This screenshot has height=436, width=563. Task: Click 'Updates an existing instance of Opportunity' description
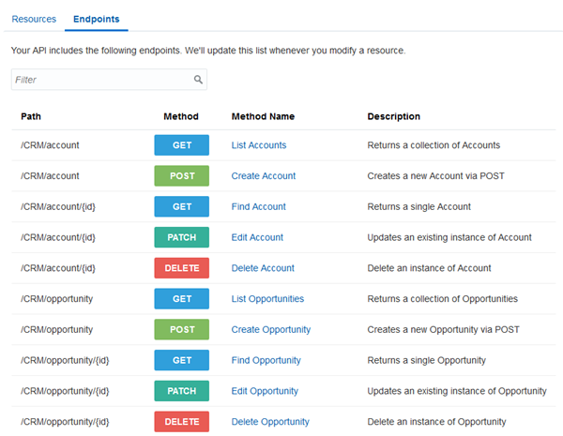point(457,391)
